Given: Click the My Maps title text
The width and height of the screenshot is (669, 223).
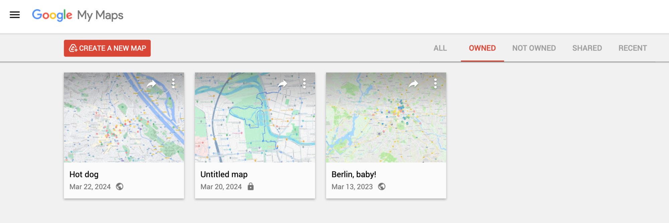Looking at the screenshot, I should click(x=100, y=15).
